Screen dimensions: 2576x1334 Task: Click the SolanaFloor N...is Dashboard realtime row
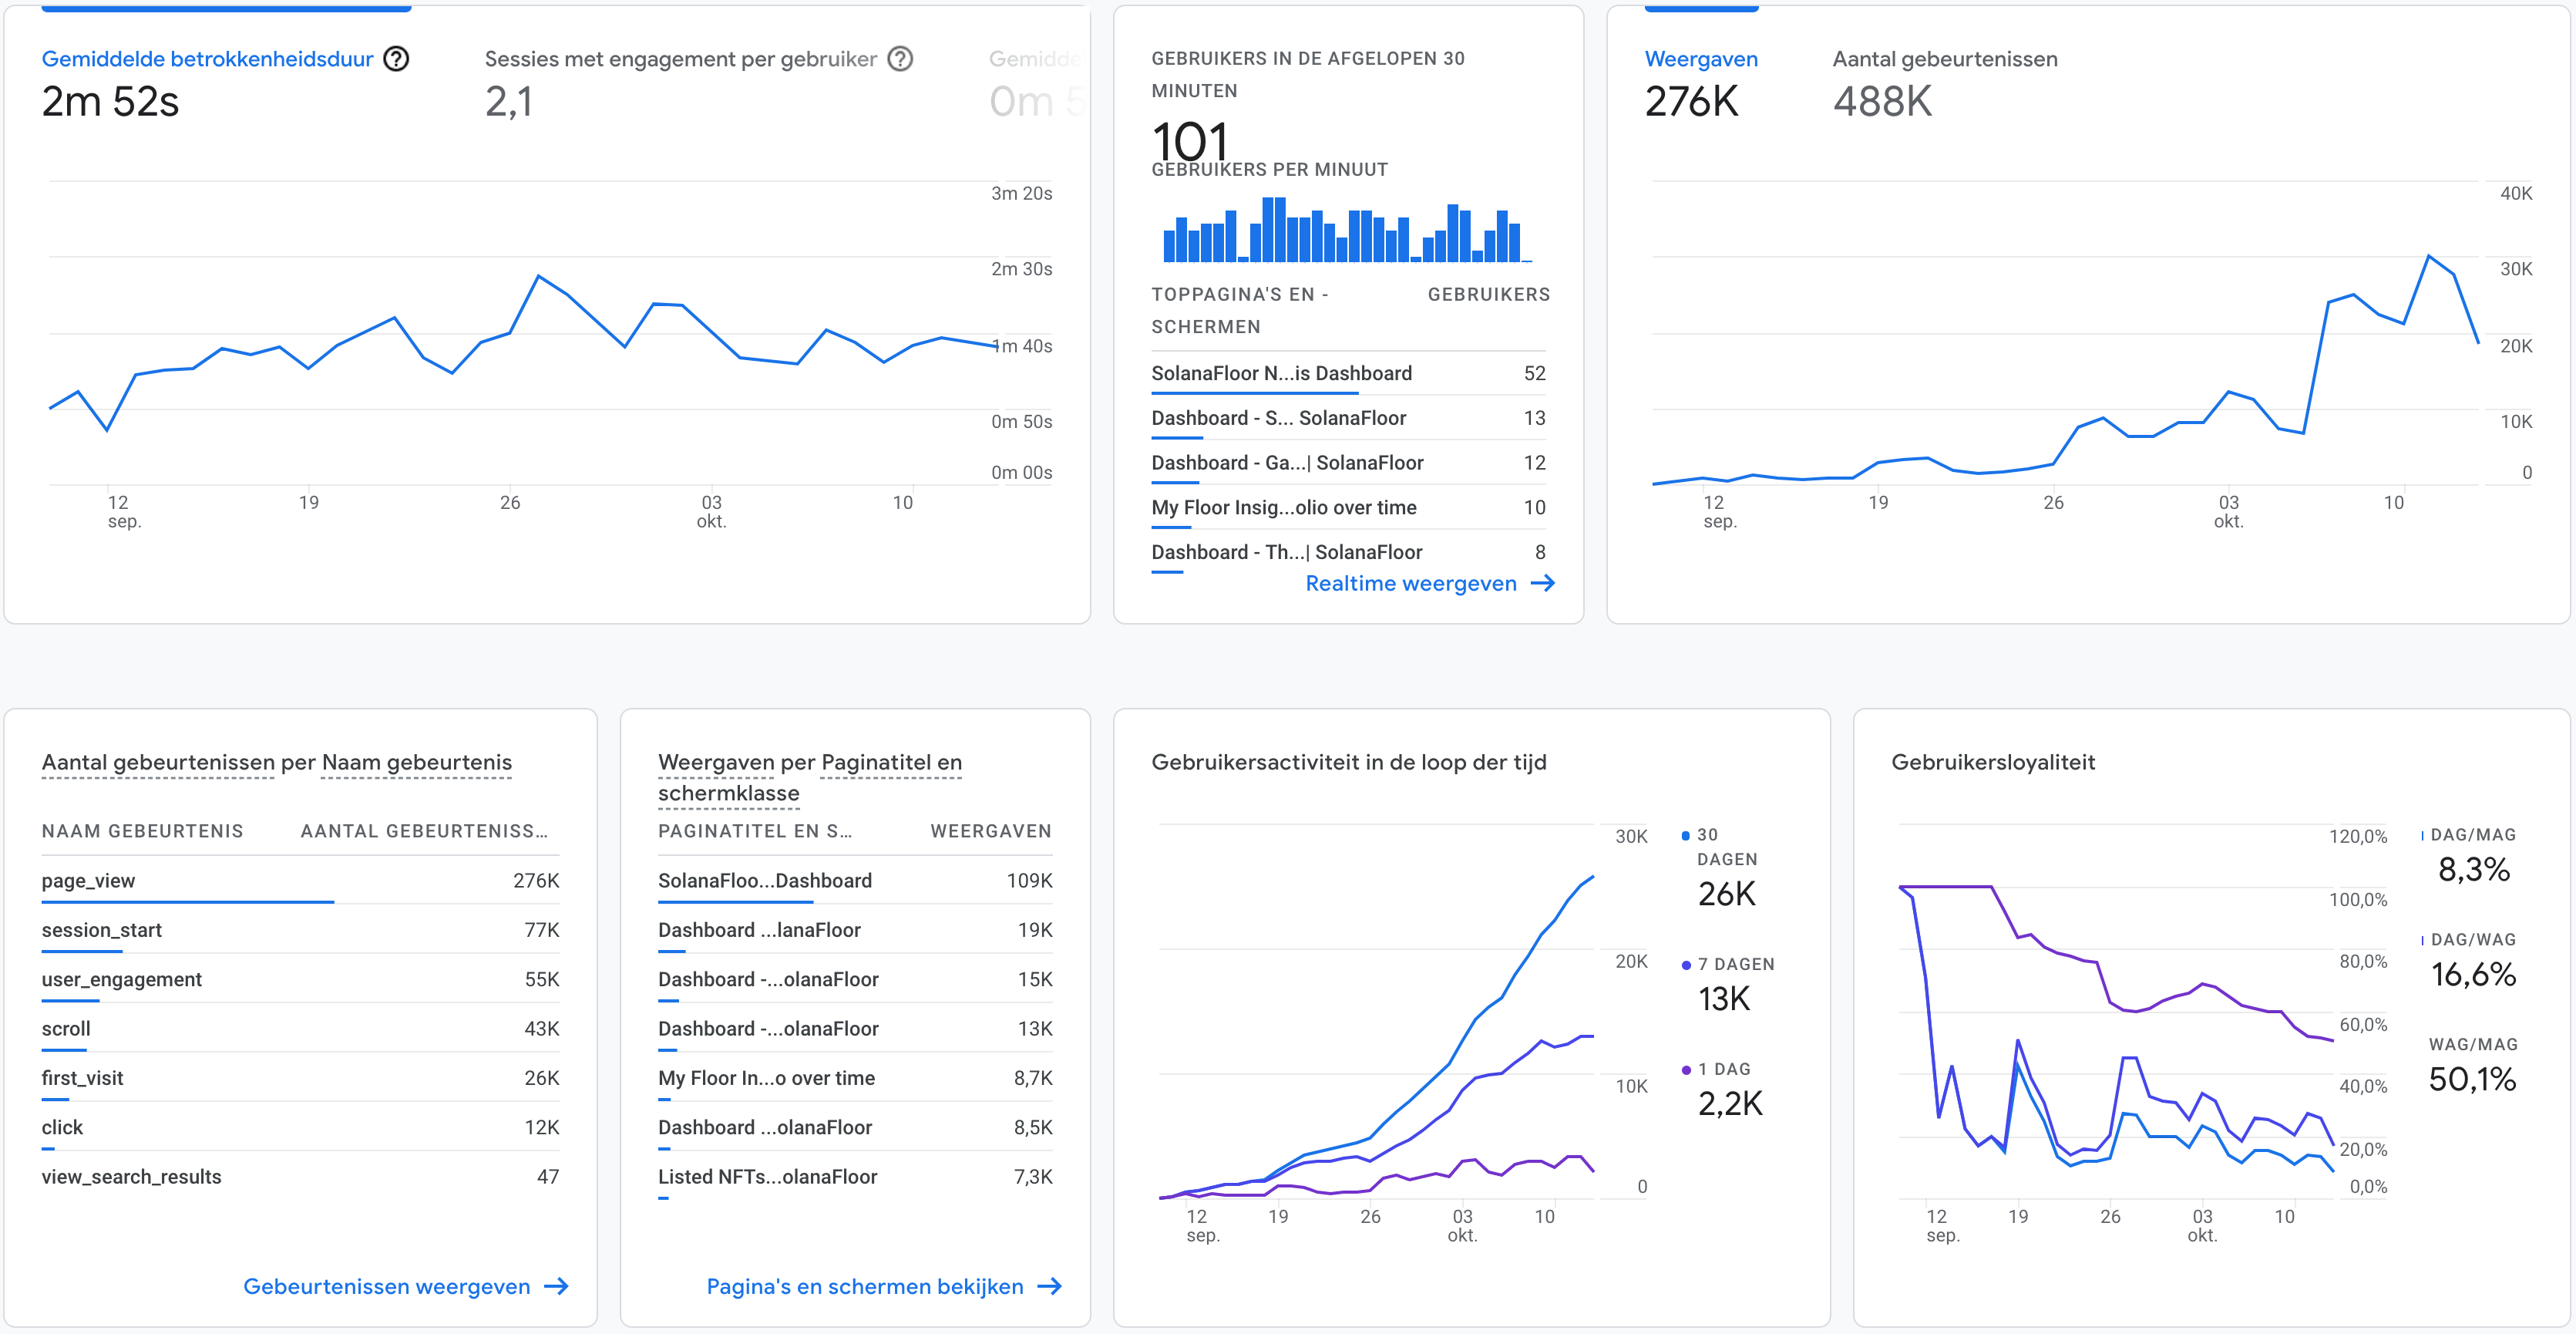tap(1281, 373)
